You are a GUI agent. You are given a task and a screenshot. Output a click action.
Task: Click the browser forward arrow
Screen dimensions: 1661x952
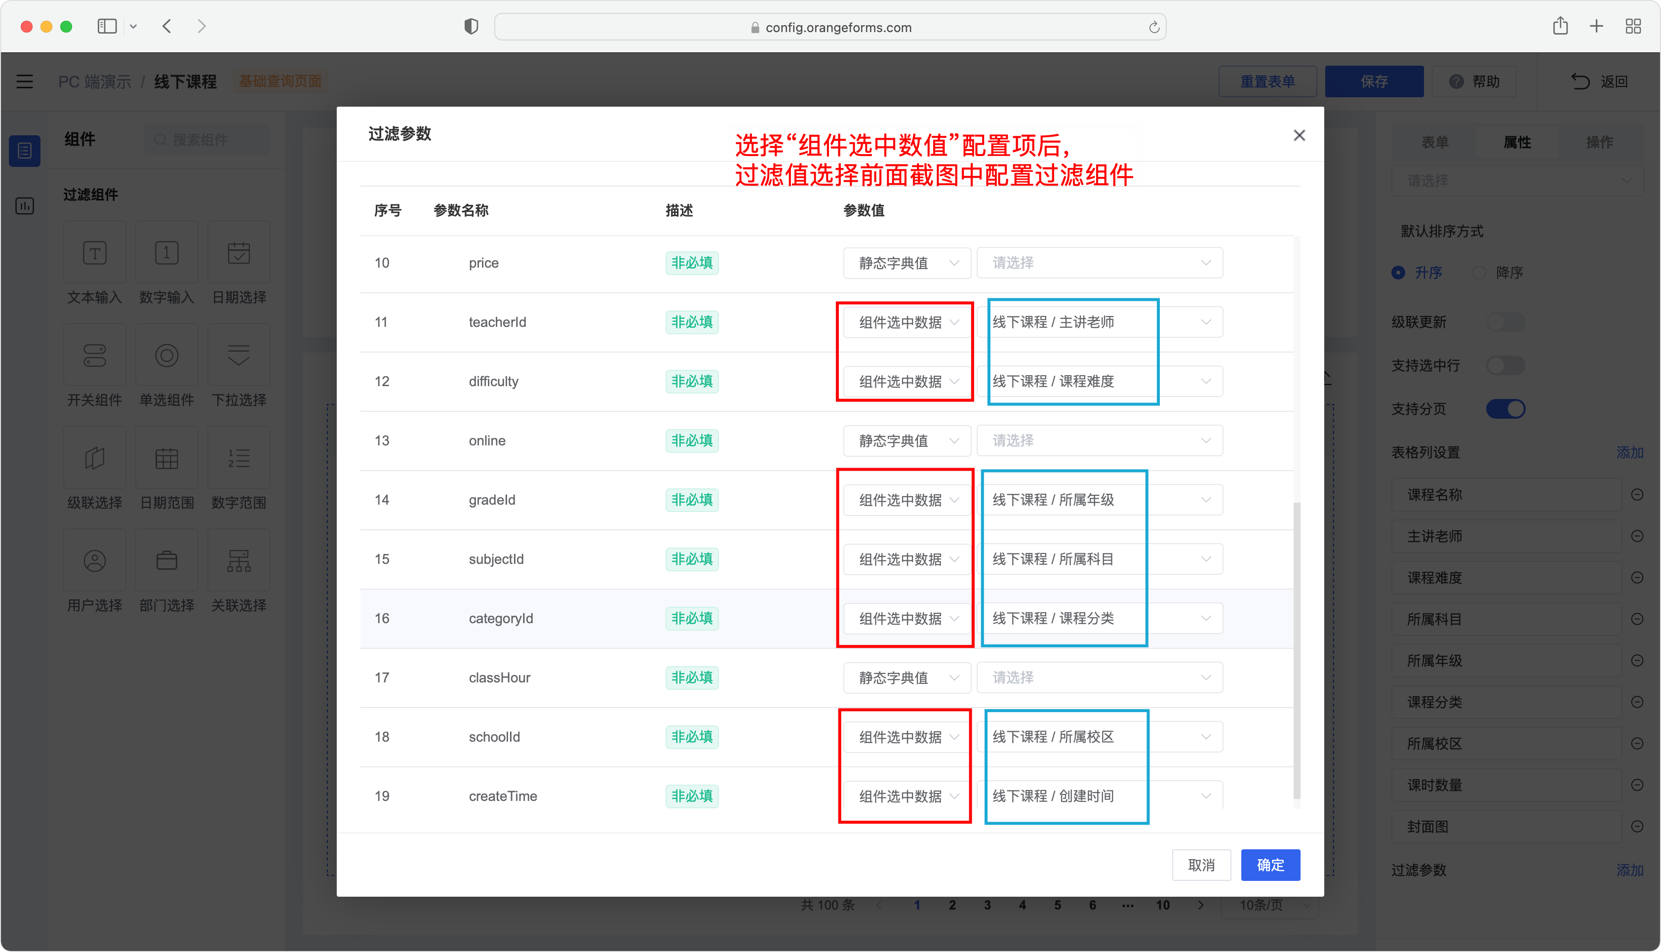[x=201, y=26]
